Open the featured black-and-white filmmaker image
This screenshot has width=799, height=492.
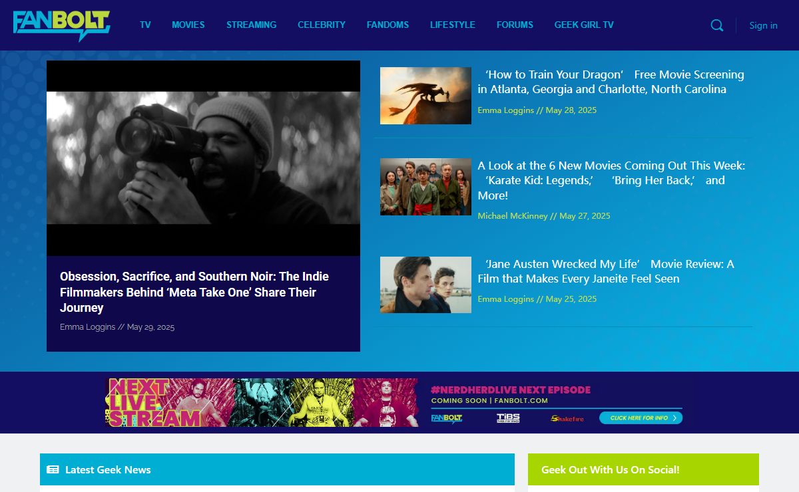click(203, 158)
